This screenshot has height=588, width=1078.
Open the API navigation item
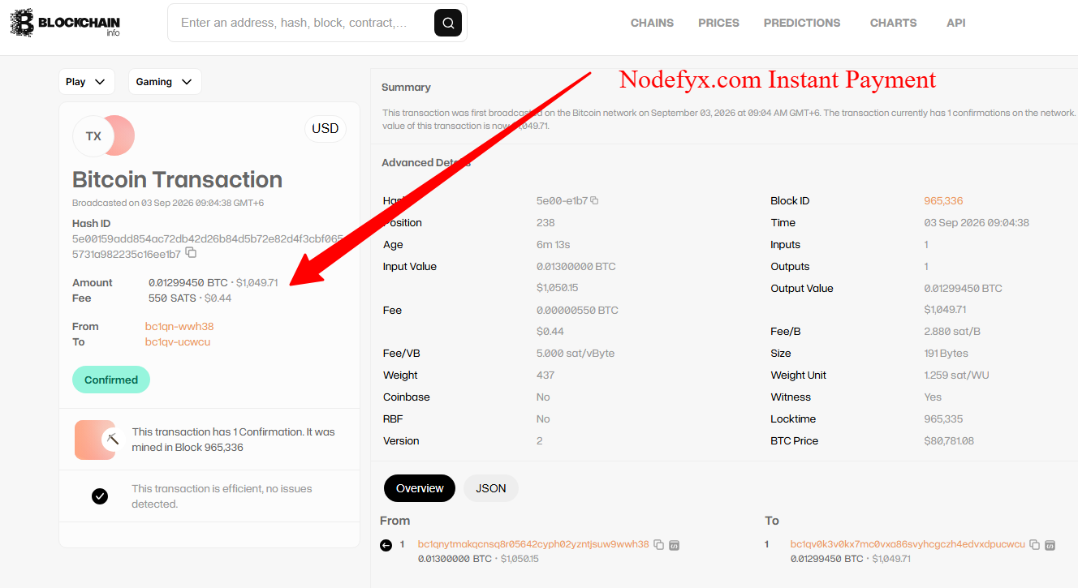tap(956, 23)
